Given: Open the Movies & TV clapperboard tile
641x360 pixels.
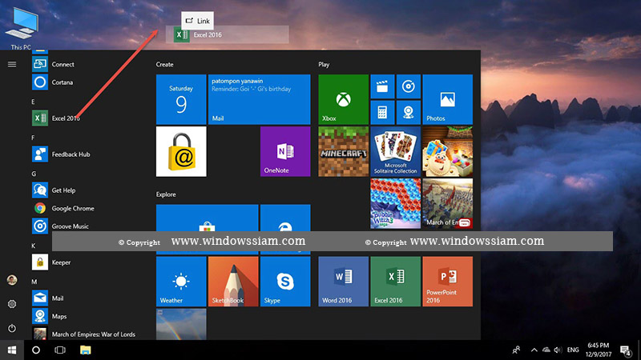Looking at the screenshot, I should (382, 86).
